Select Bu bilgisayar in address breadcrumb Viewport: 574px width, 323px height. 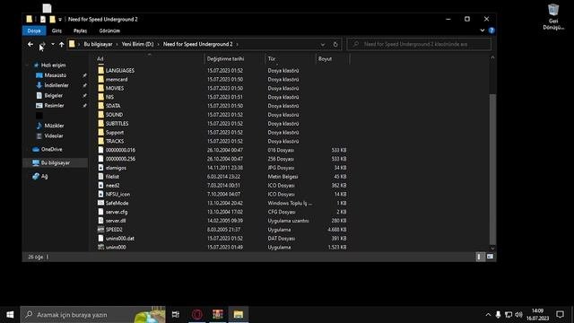coord(98,44)
